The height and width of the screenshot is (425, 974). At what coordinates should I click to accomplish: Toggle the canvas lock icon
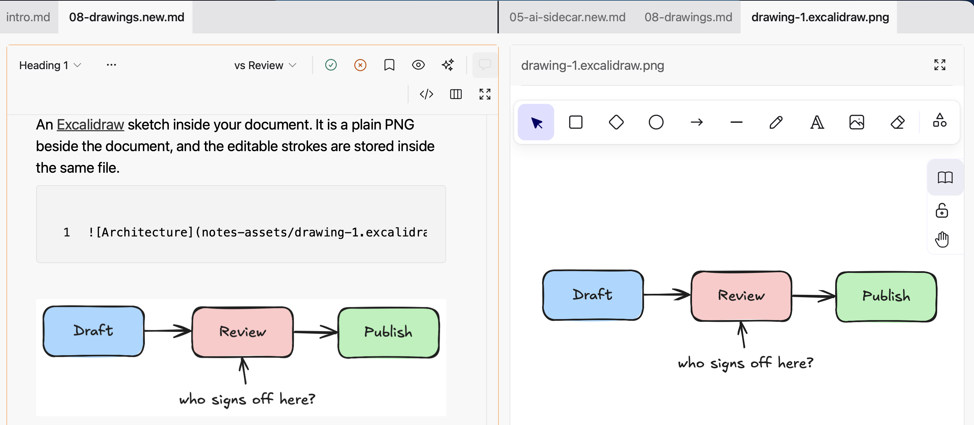(x=942, y=210)
